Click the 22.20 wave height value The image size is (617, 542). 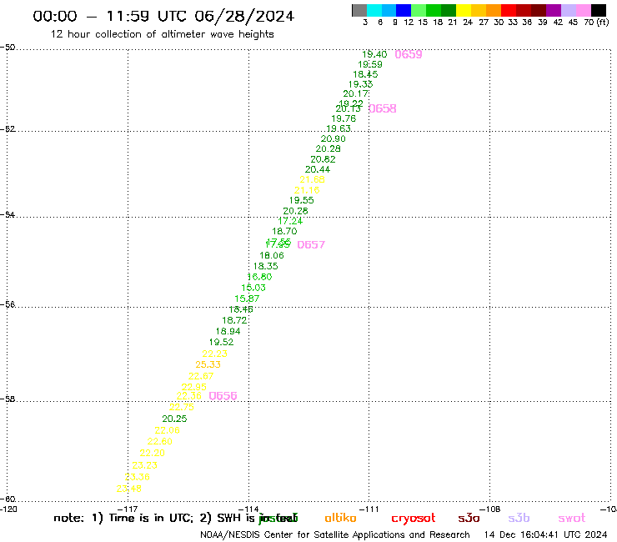[x=153, y=453]
